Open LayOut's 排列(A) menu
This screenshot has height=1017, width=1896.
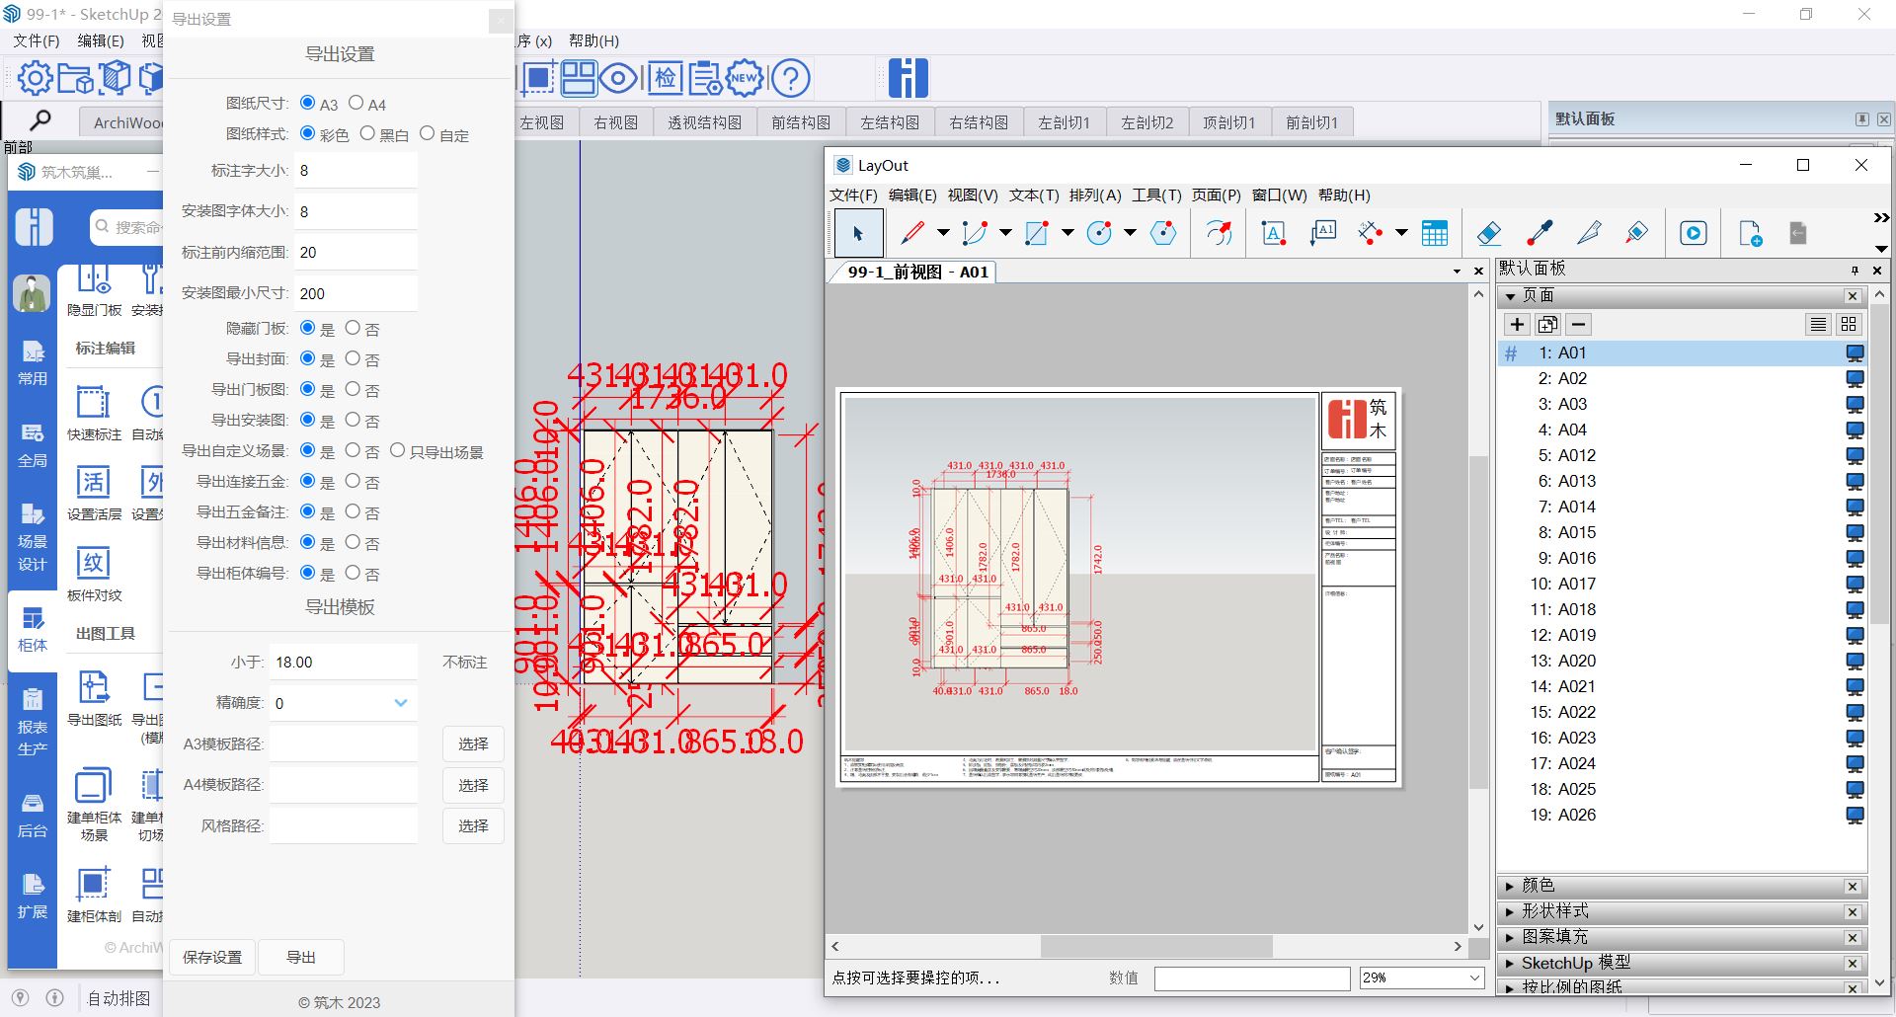tap(1094, 196)
